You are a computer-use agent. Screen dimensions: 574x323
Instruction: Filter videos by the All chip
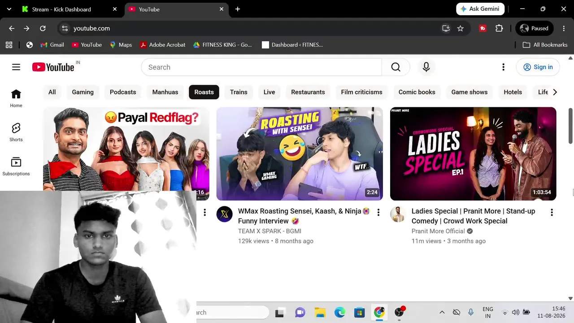(x=52, y=92)
